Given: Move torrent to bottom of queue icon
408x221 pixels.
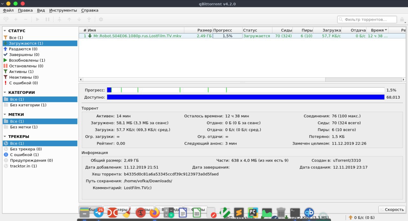Looking at the screenshot, I should coord(89,19).
